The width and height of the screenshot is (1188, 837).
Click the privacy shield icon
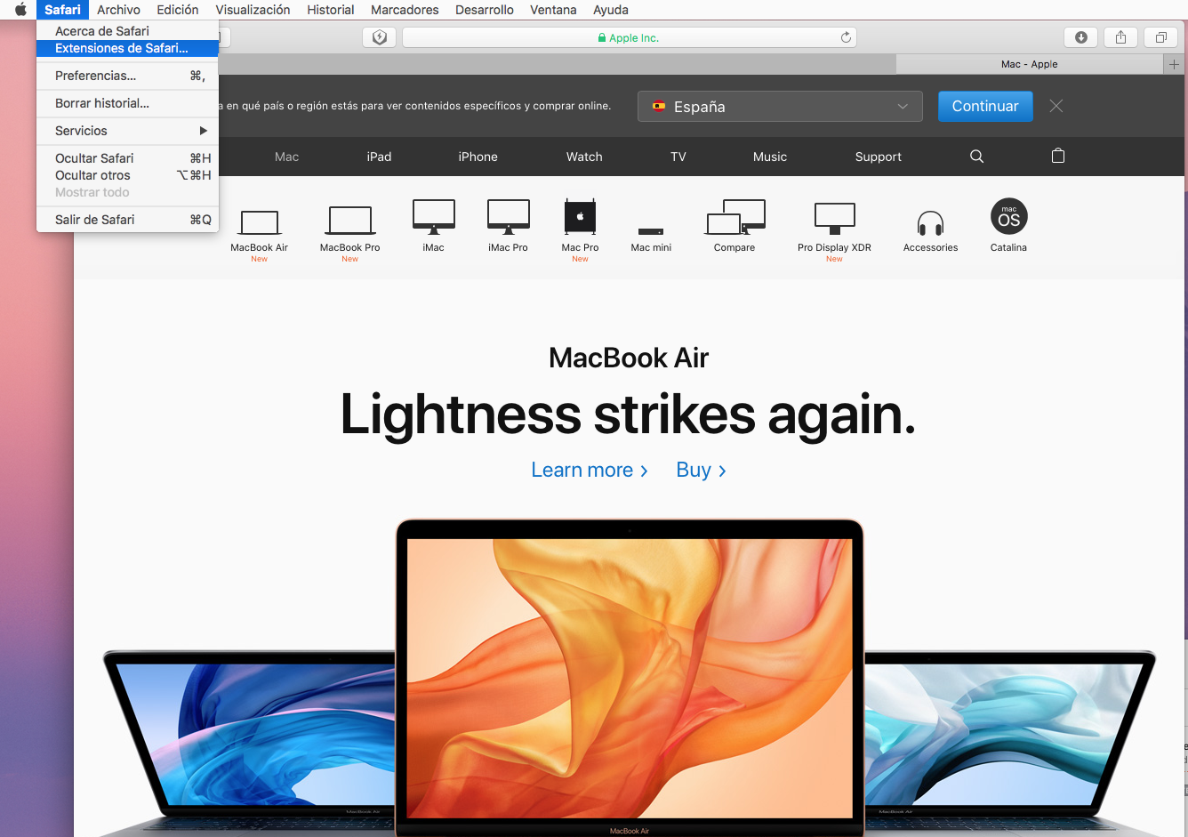pos(380,37)
